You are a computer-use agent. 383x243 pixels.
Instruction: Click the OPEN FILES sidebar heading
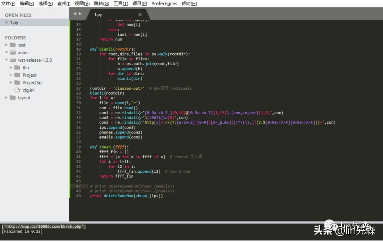coord(18,15)
